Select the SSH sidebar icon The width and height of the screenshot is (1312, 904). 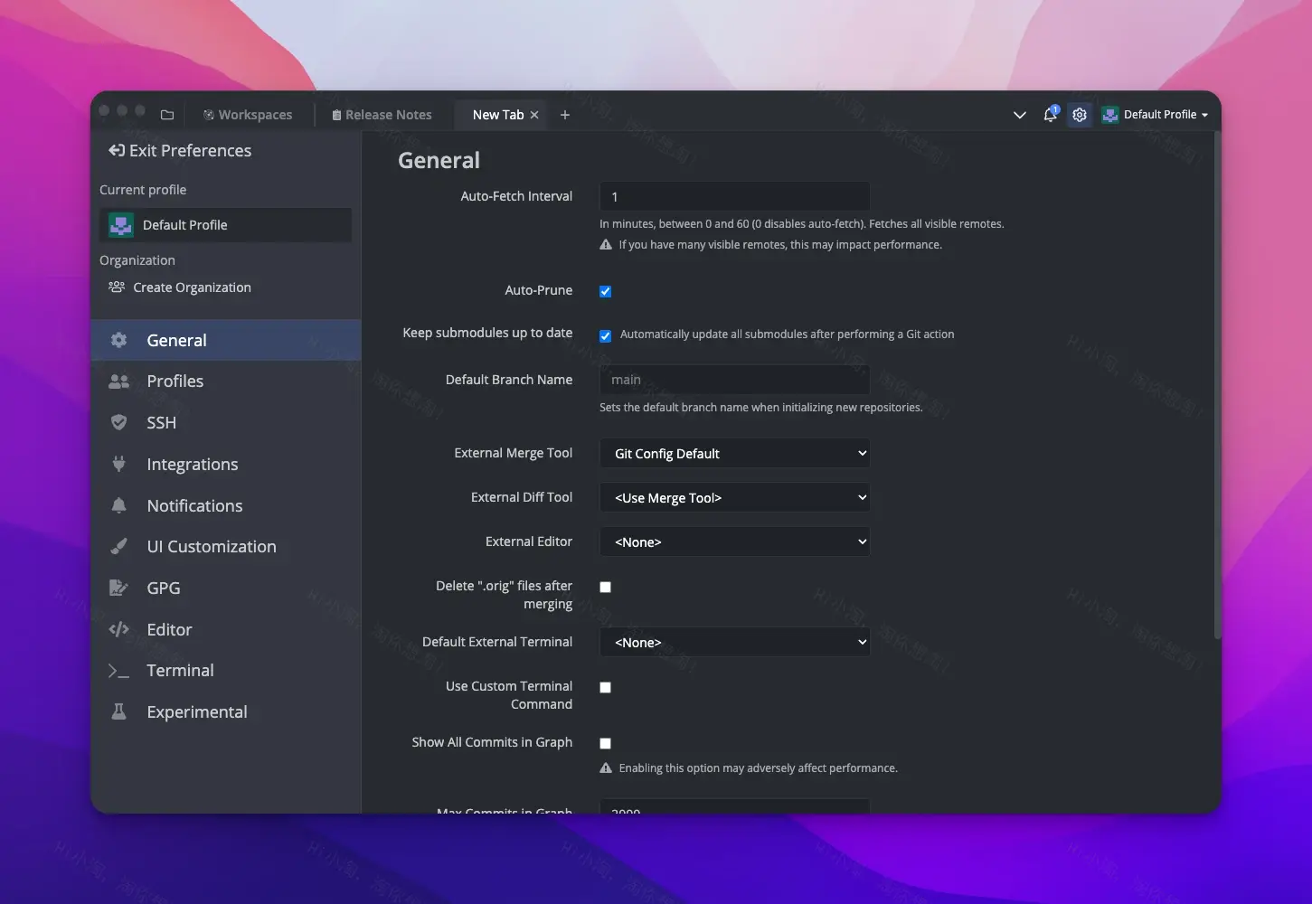click(x=118, y=422)
